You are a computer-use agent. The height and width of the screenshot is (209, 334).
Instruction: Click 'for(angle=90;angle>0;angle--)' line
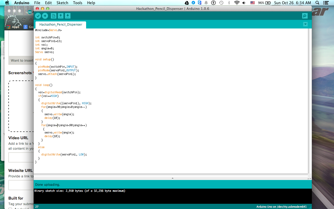64,107
